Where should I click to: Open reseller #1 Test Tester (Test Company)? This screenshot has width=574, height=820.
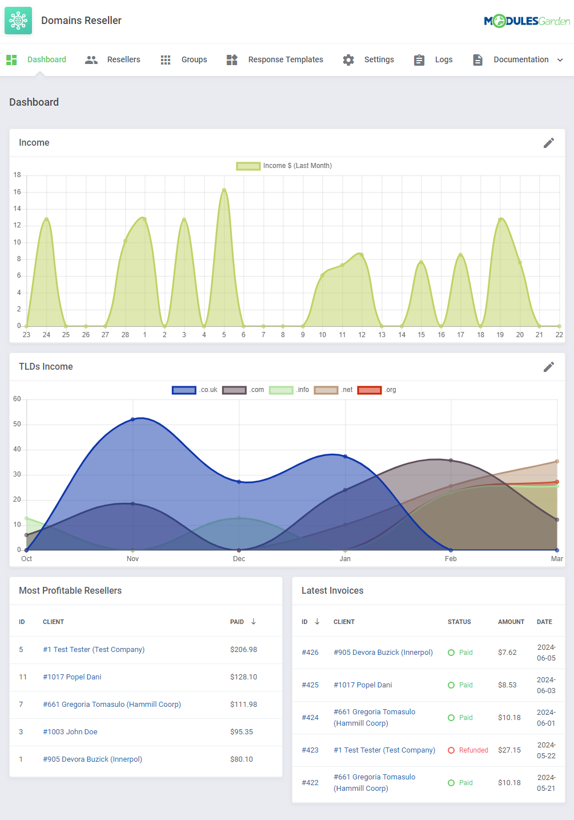click(94, 650)
